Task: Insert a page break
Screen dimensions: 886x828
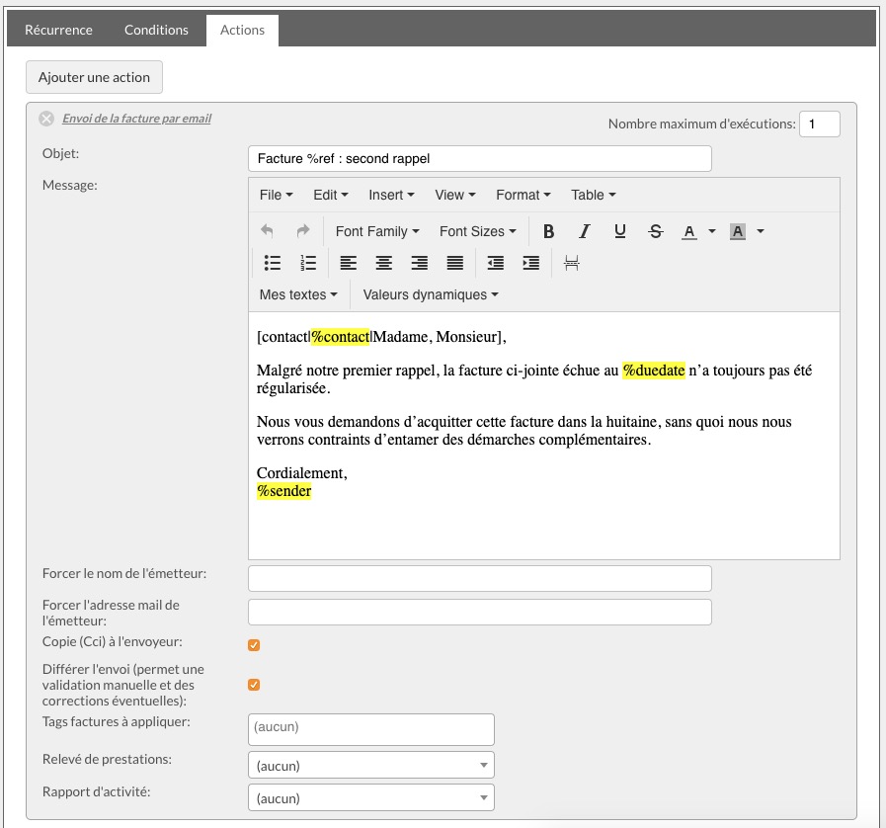Action: pos(571,263)
